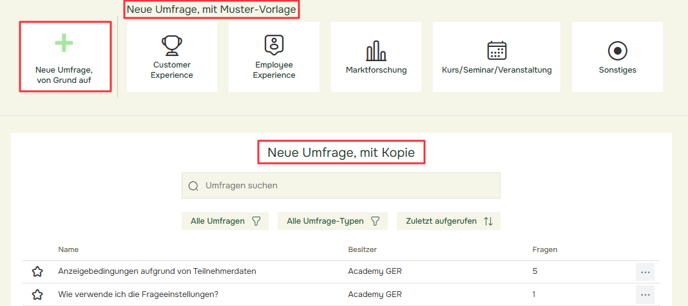Open the Alle Umfragen filter dropdown
The image size is (688, 306).
[225, 221]
